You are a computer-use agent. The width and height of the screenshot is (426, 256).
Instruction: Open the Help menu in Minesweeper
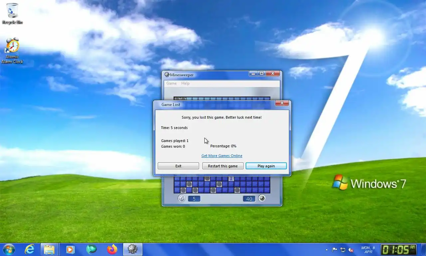tap(185, 83)
